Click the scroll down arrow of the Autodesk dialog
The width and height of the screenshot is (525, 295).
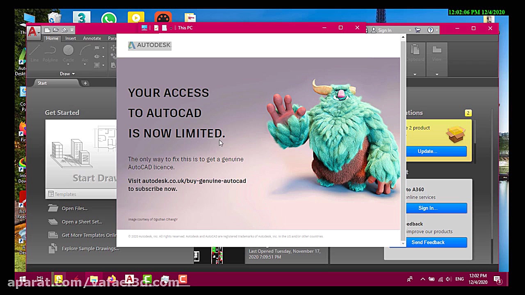403,243
